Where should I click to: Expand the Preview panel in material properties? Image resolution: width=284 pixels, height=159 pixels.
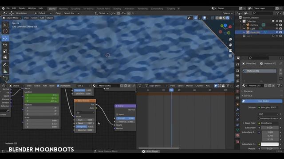click(248, 91)
